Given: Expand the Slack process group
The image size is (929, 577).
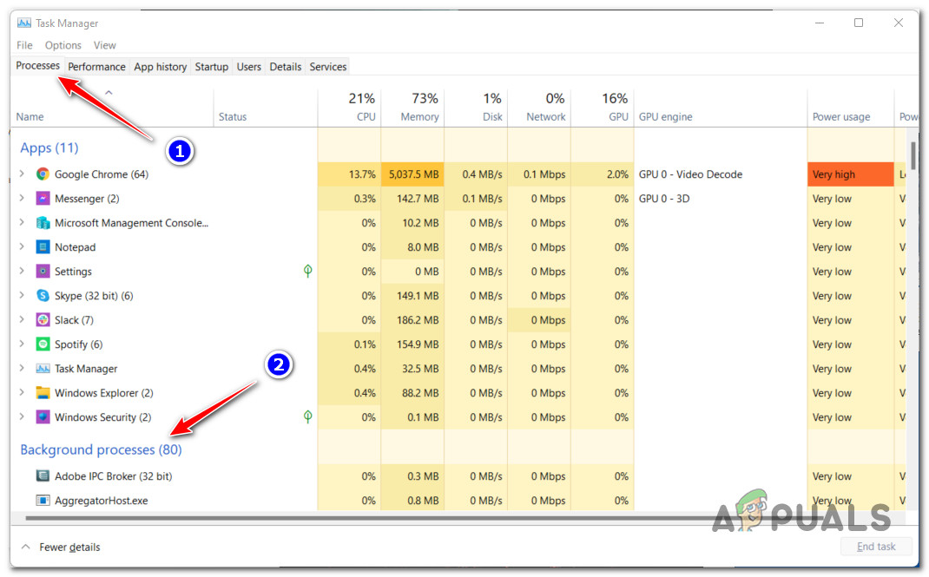Looking at the screenshot, I should point(22,319).
